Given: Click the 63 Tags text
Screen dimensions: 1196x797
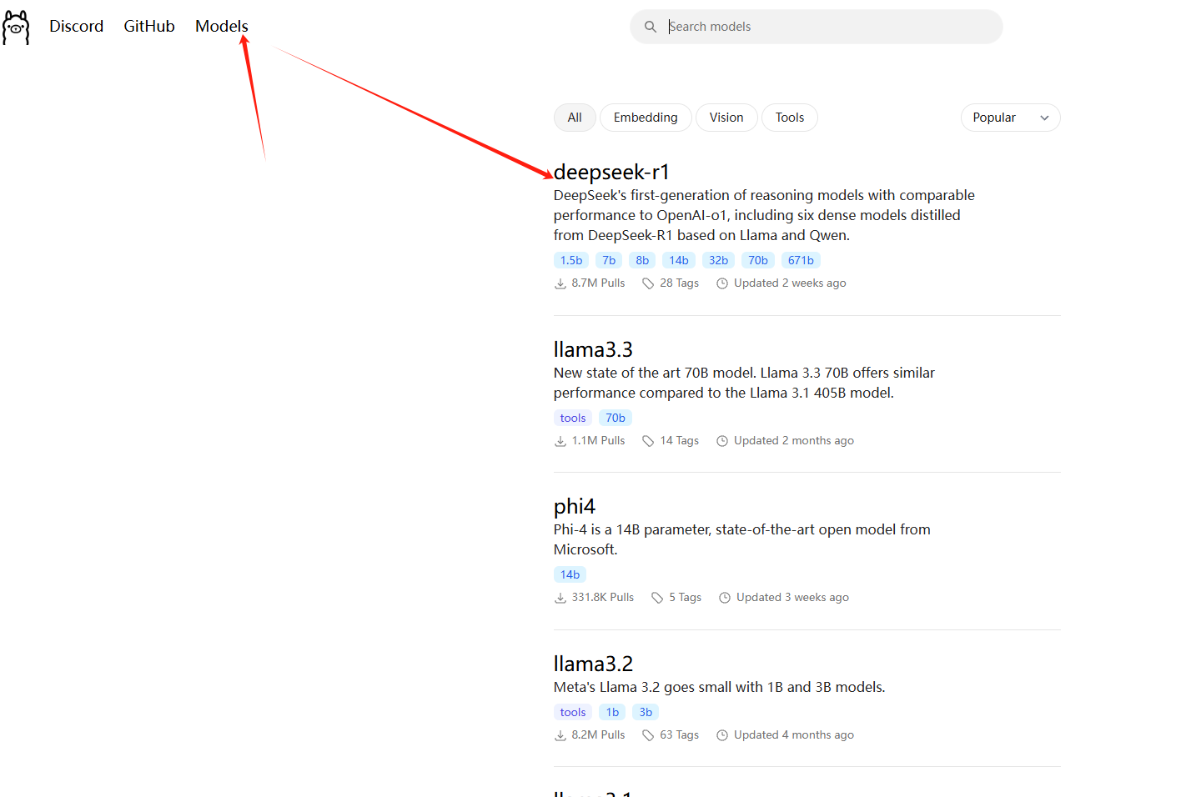Looking at the screenshot, I should (x=680, y=735).
